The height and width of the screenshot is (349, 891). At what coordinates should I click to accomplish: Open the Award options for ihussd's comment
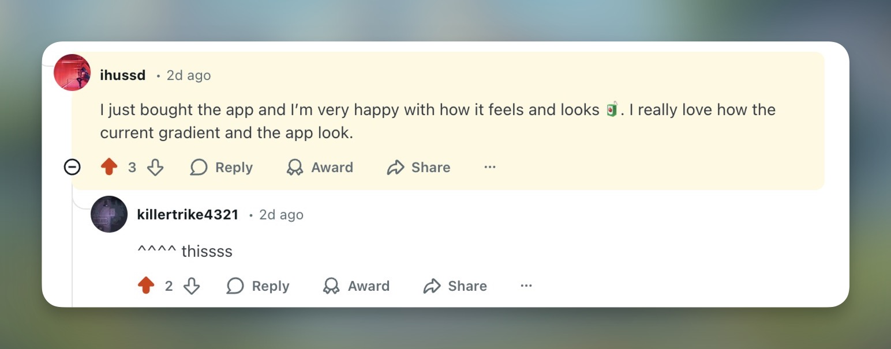(320, 167)
